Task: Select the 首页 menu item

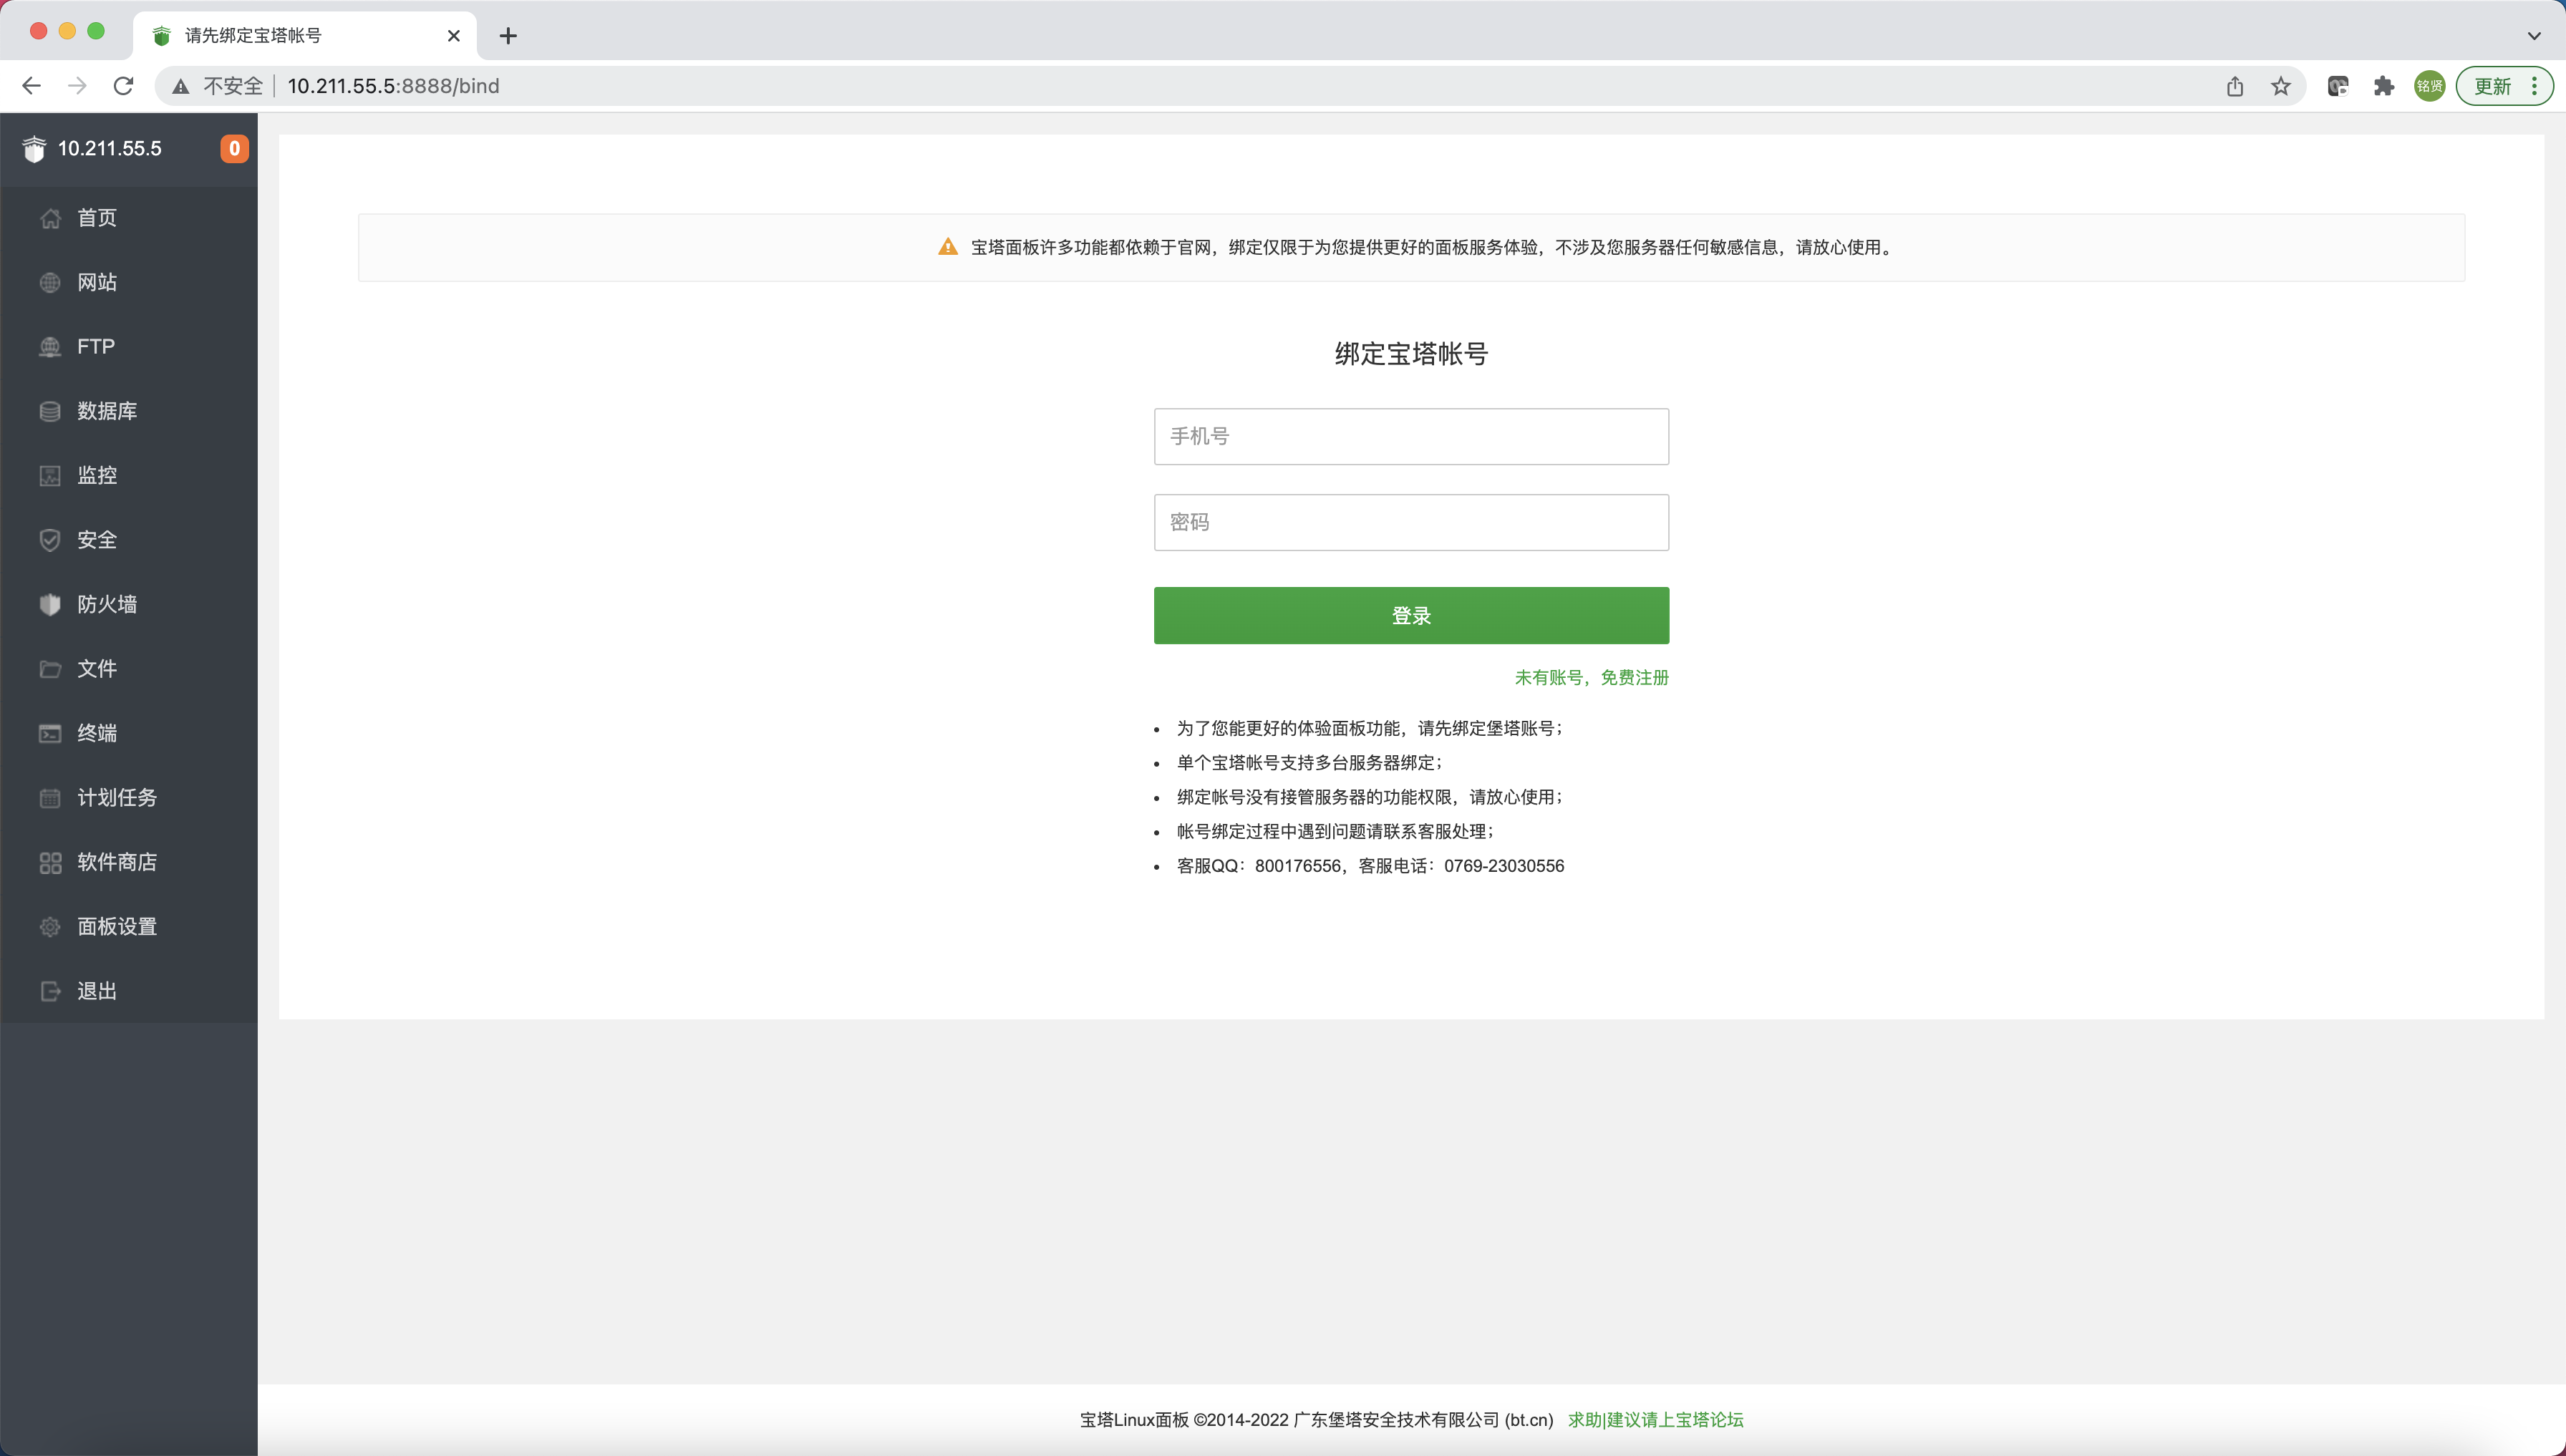Action: [x=129, y=218]
